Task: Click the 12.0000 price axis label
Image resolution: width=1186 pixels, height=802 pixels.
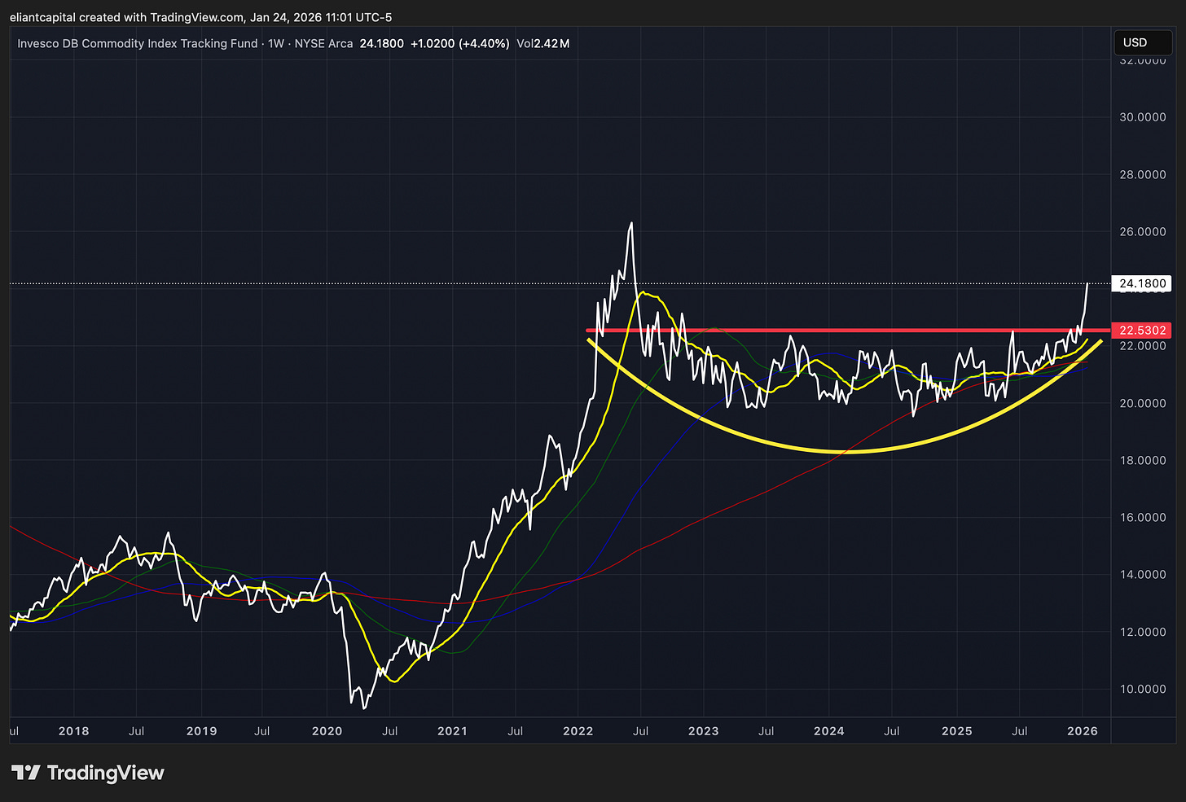Action: (x=1143, y=632)
